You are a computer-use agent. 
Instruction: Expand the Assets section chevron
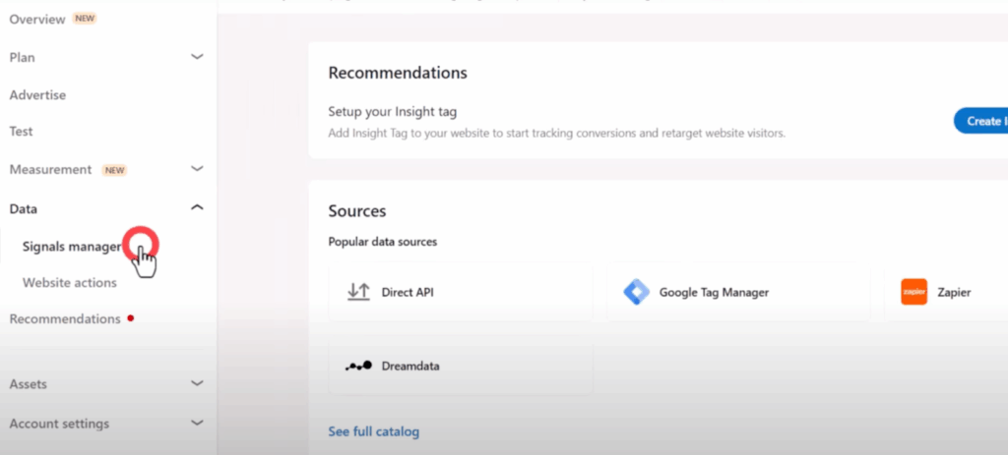coord(197,384)
